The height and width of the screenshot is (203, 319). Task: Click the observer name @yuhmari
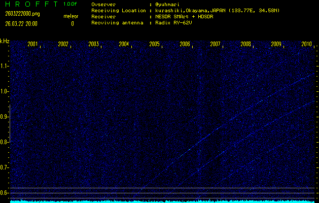[x=172, y=4]
